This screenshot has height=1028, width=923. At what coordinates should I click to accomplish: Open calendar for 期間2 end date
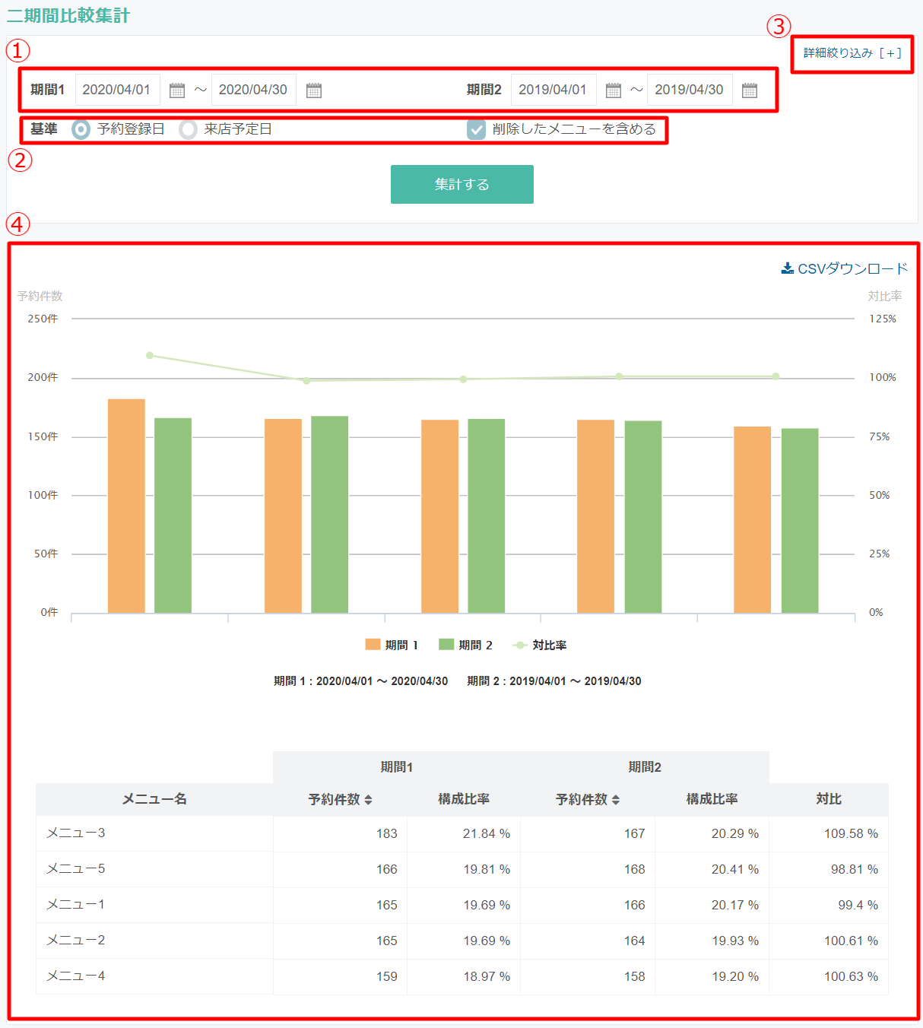[x=750, y=90]
